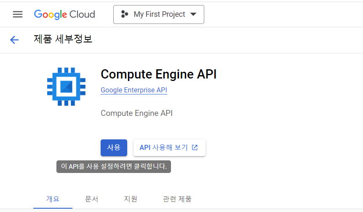Click the project selector dropdown arrow

pos(193,14)
